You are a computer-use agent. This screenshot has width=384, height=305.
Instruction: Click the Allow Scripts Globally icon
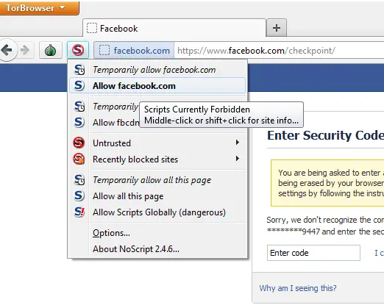(x=79, y=212)
